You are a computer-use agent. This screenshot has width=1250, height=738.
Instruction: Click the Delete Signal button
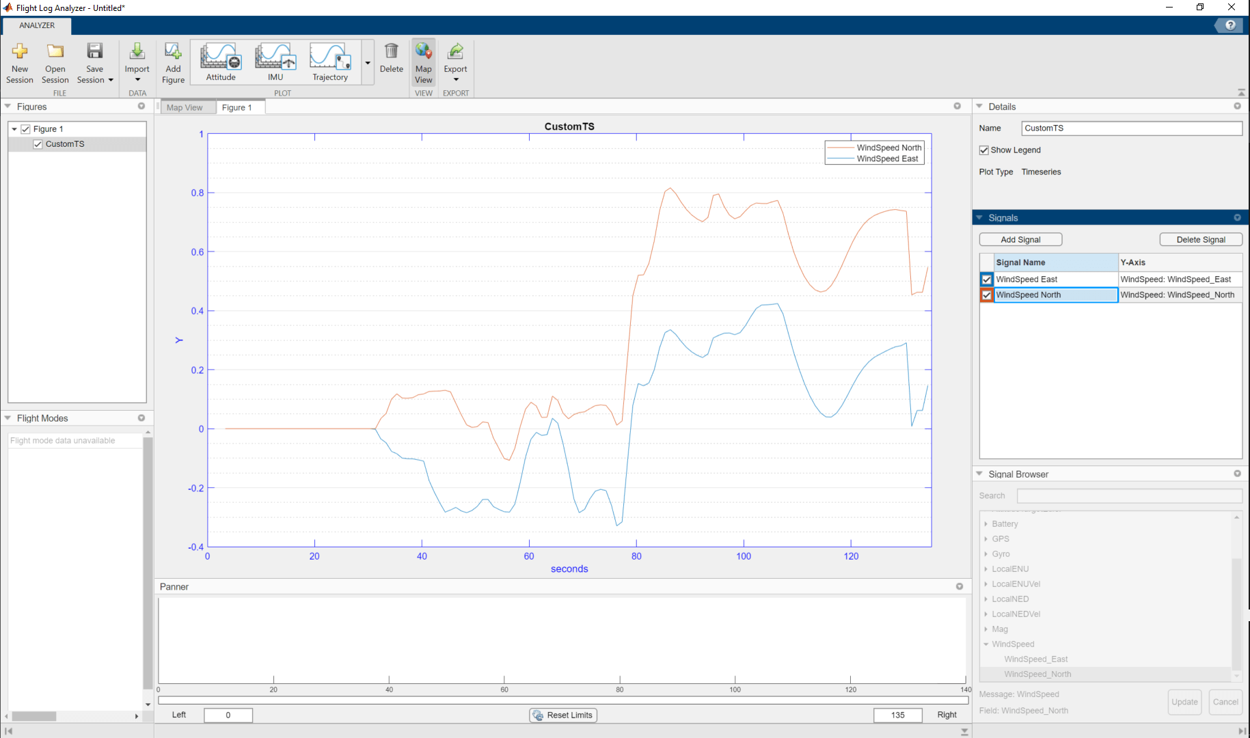pos(1201,240)
